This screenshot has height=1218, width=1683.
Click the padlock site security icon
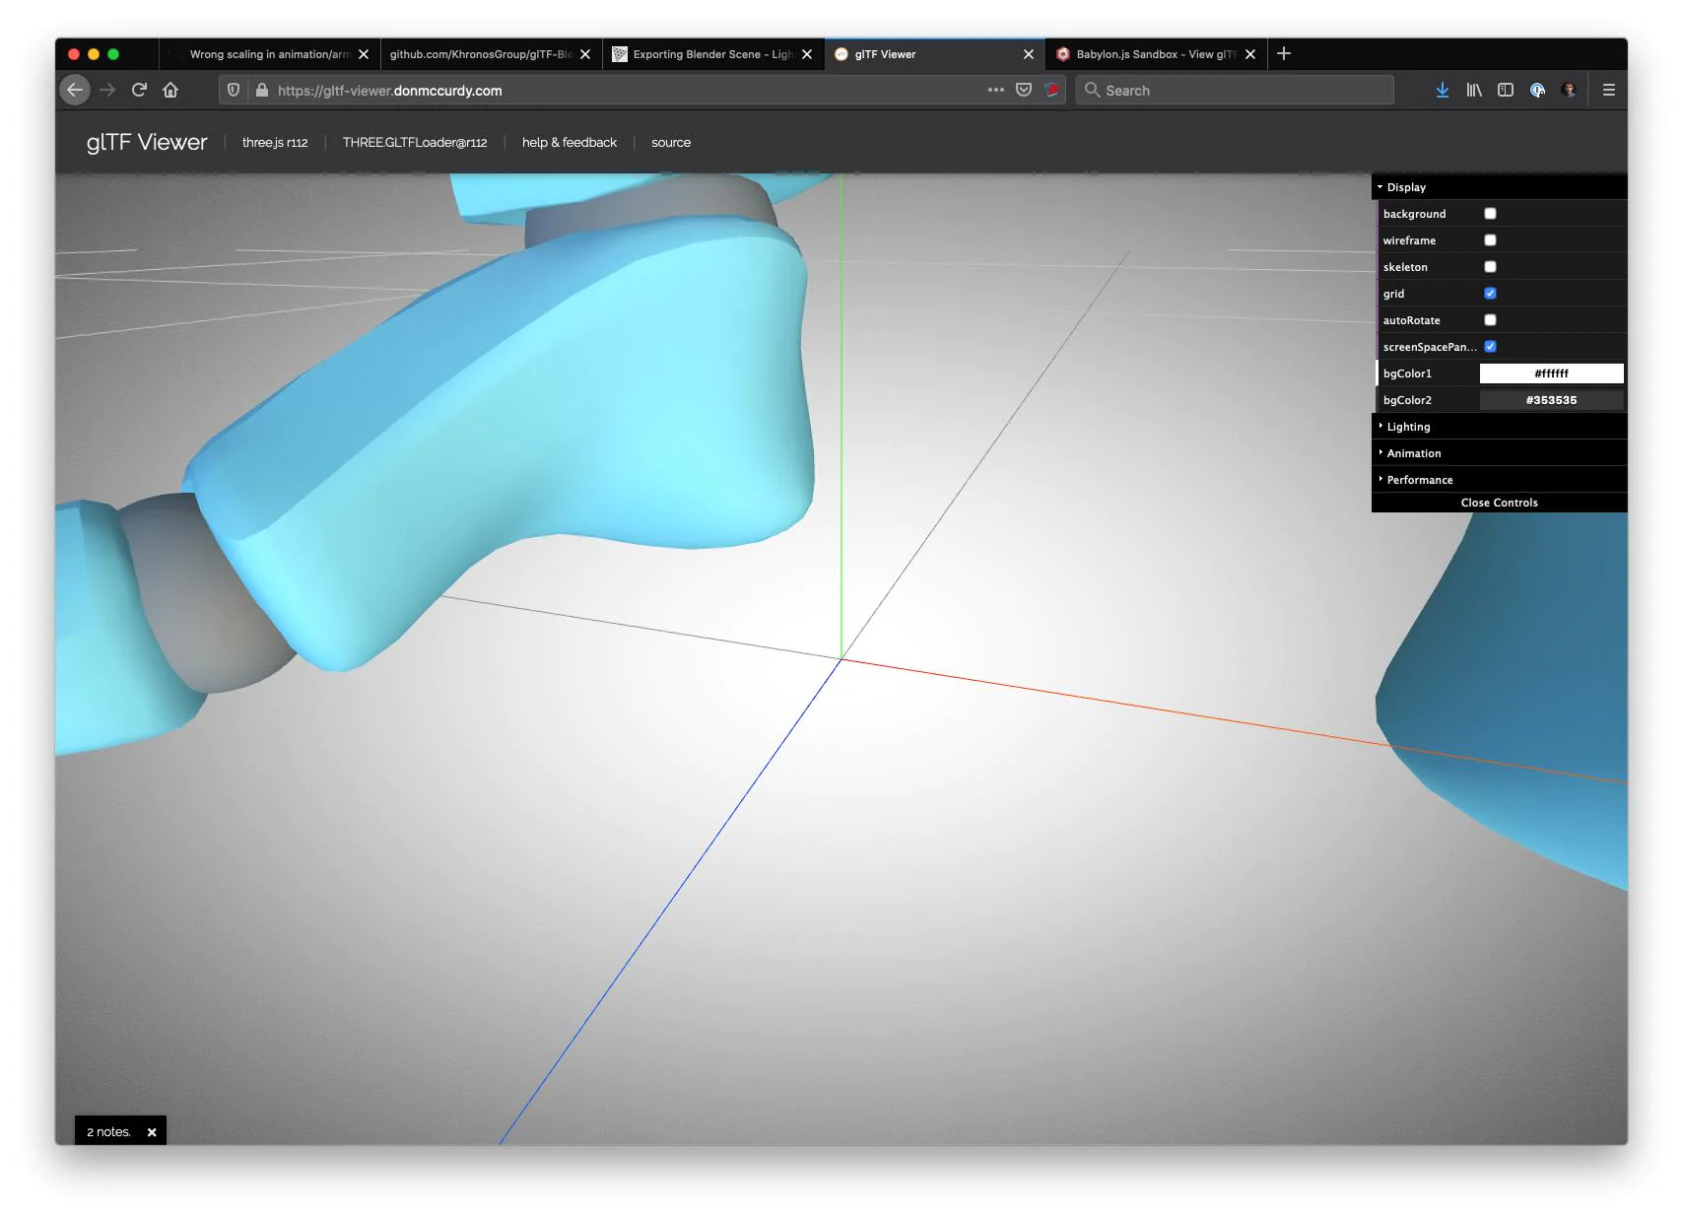click(x=261, y=90)
